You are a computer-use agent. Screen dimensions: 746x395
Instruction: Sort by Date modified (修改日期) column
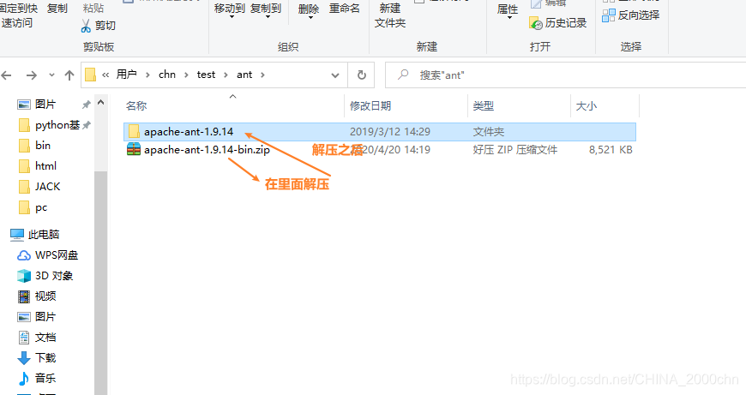(370, 106)
